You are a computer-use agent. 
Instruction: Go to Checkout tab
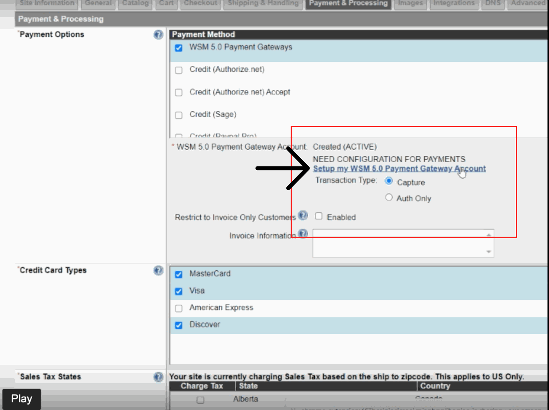(x=200, y=4)
